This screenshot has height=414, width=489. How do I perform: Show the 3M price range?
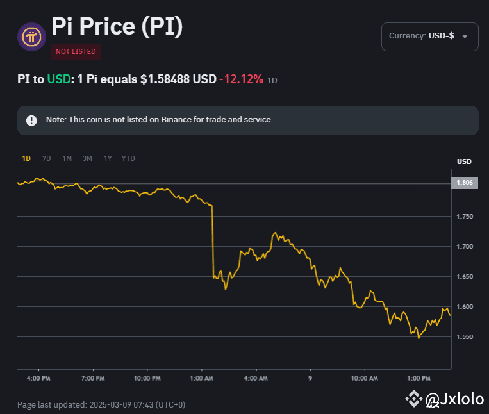[x=87, y=158]
